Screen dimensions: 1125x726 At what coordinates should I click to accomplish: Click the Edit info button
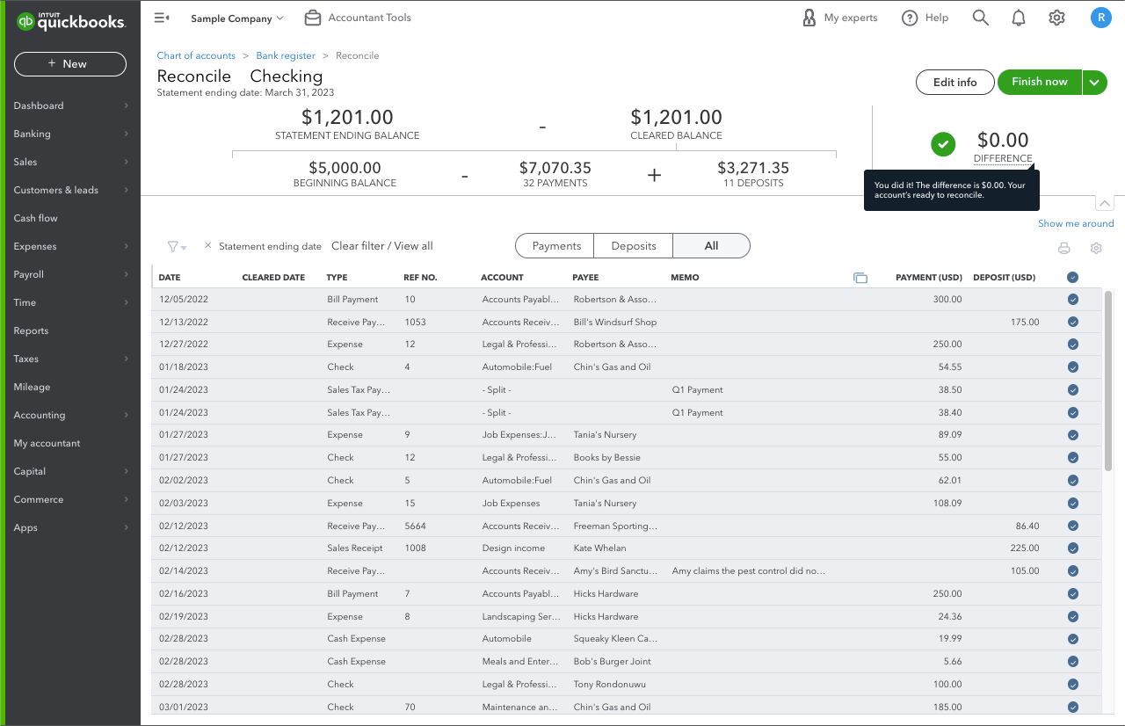[x=954, y=82]
